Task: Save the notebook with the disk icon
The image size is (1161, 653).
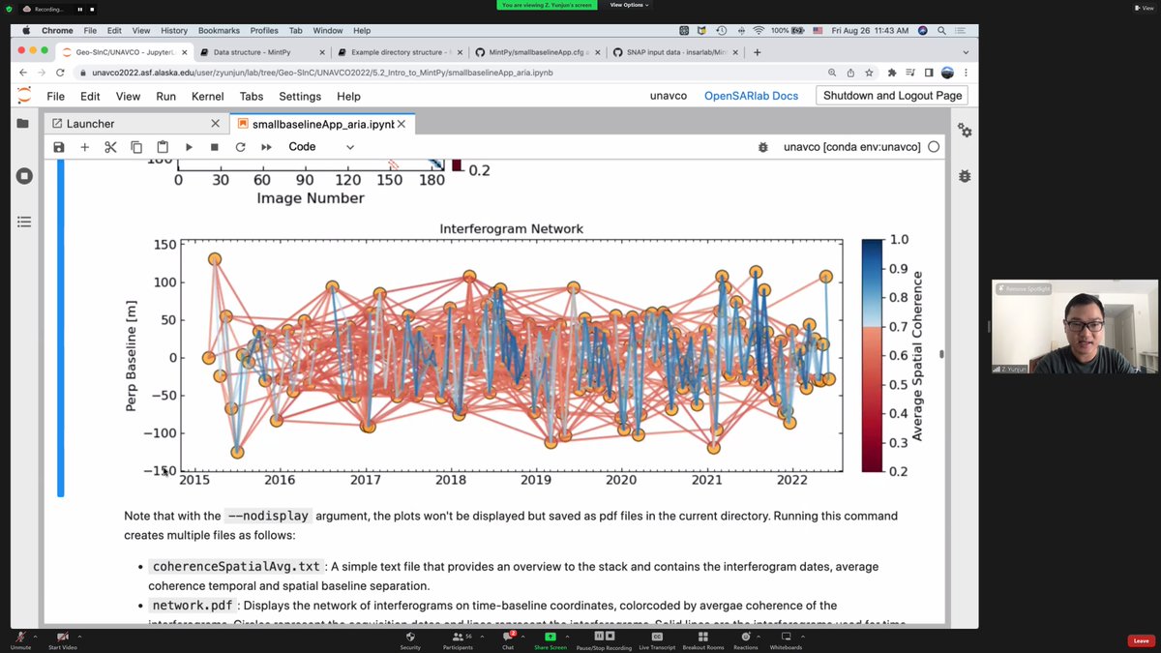Action: click(59, 147)
